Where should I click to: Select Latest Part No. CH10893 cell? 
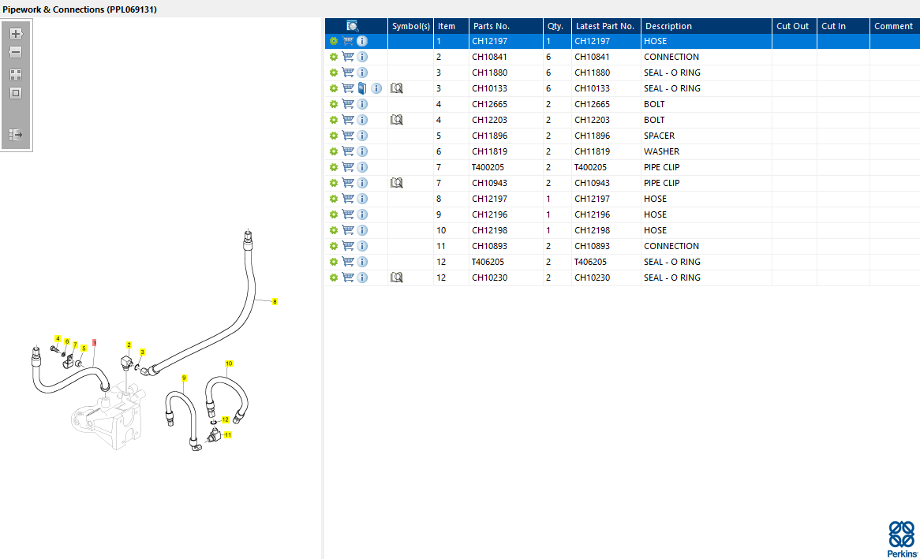(606, 246)
